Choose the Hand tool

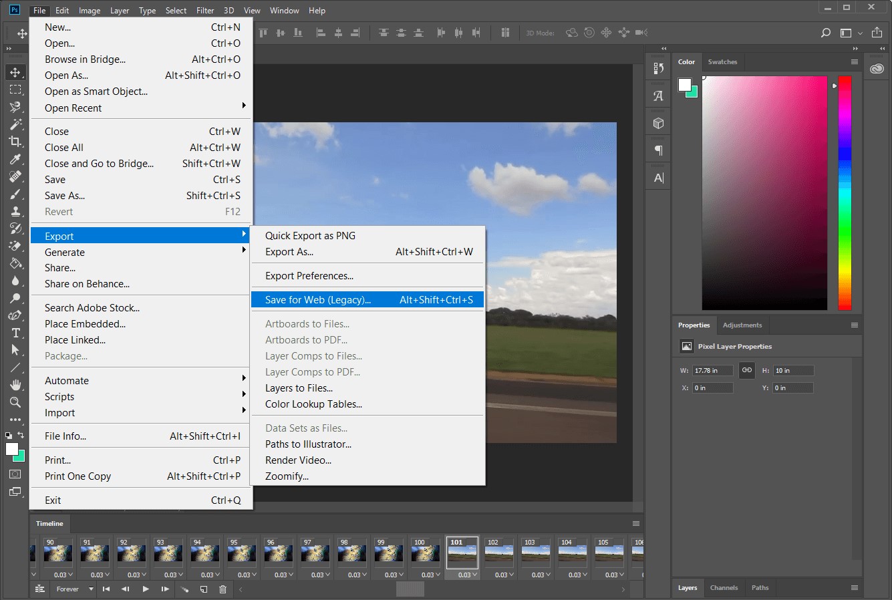pyautogui.click(x=15, y=385)
